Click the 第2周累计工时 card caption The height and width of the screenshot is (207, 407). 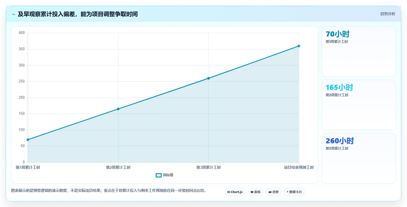(337, 95)
